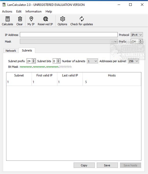This screenshot has width=148, height=174.
Task: Decrease the Subnet prefix value
Action: (34, 62)
